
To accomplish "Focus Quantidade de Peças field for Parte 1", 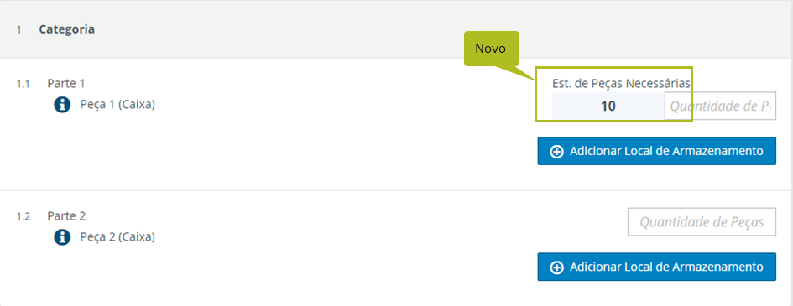I will (x=720, y=106).
